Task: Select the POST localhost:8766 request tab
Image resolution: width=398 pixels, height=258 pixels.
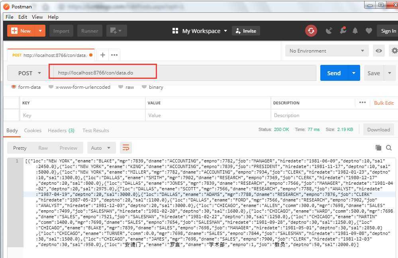Action: click(x=51, y=55)
